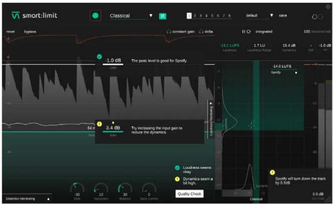Click the small triangle above the gain value
The width and height of the screenshot is (333, 204).
click(113, 122)
